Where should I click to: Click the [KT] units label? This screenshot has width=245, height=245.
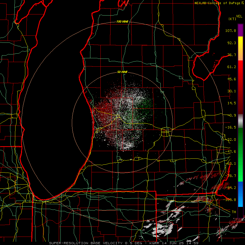[x=232, y=19]
